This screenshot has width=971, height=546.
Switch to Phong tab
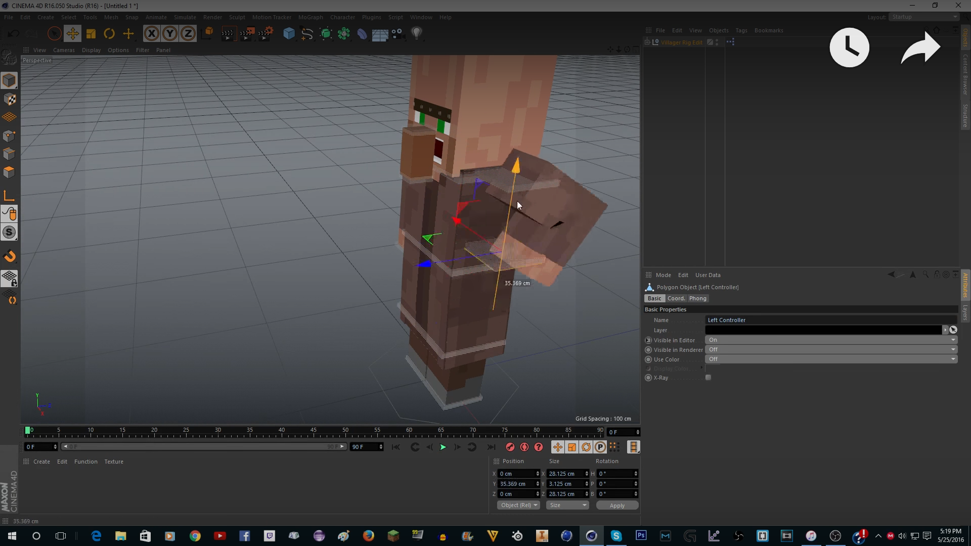(697, 299)
